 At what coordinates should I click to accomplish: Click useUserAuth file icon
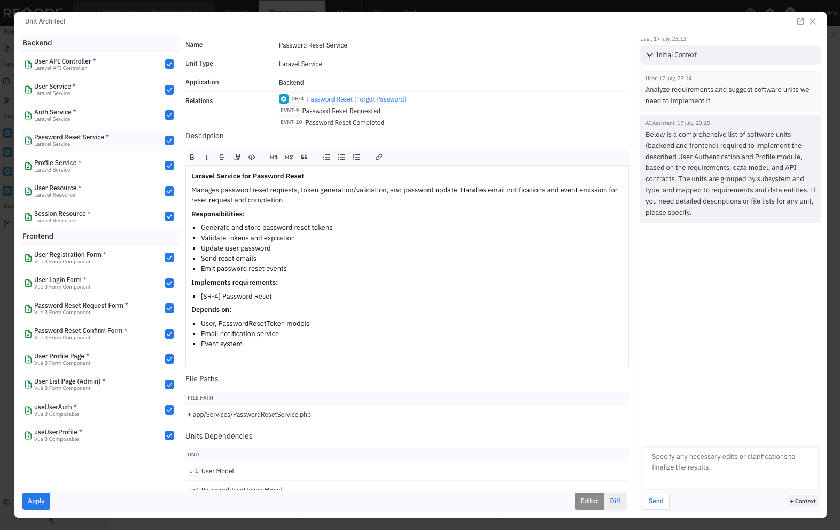click(x=28, y=410)
